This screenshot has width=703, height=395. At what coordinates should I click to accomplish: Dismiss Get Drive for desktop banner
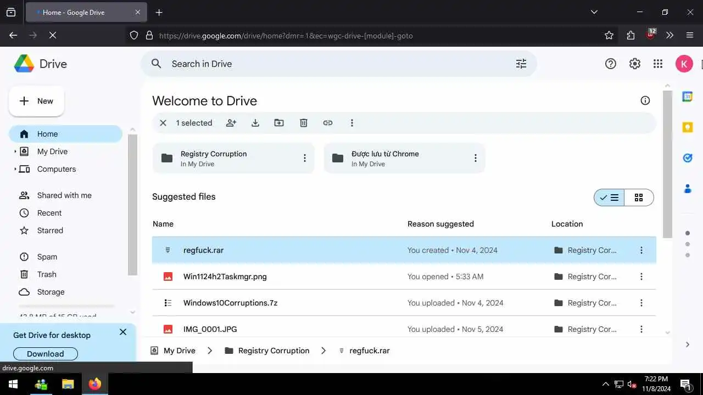pyautogui.click(x=123, y=332)
